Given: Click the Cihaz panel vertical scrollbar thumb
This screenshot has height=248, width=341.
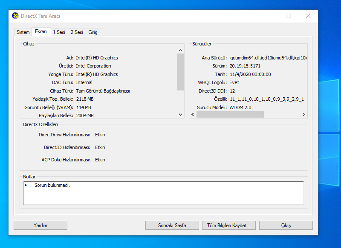Looking at the screenshot, I should point(180,72).
